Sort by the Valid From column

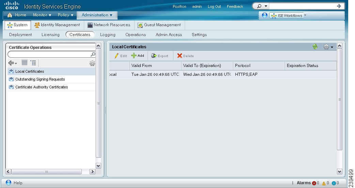155,66
